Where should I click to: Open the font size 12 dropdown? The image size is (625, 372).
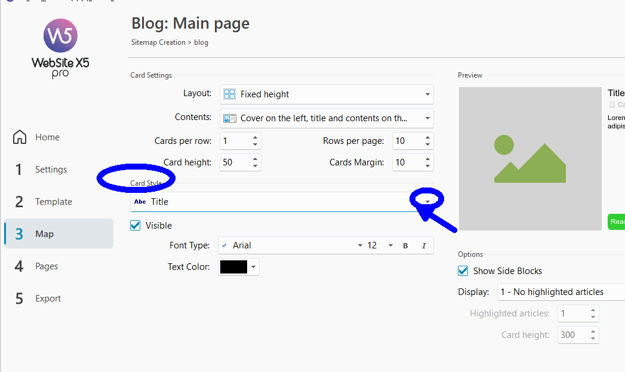[x=390, y=245]
